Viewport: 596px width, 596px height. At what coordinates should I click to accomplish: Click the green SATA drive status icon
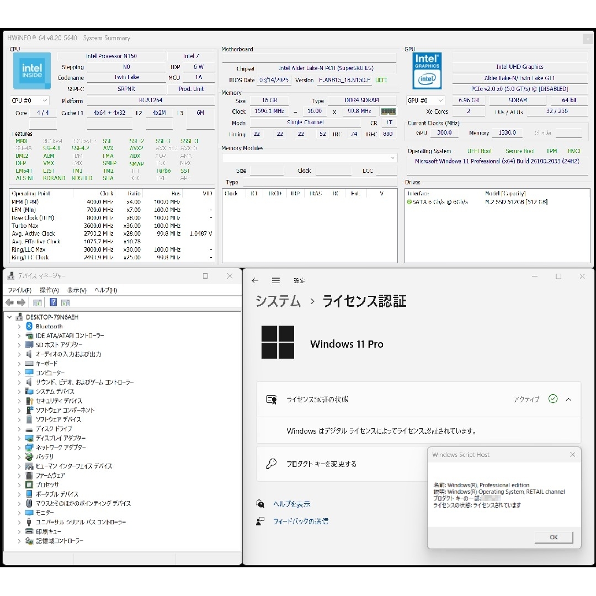coord(409,202)
